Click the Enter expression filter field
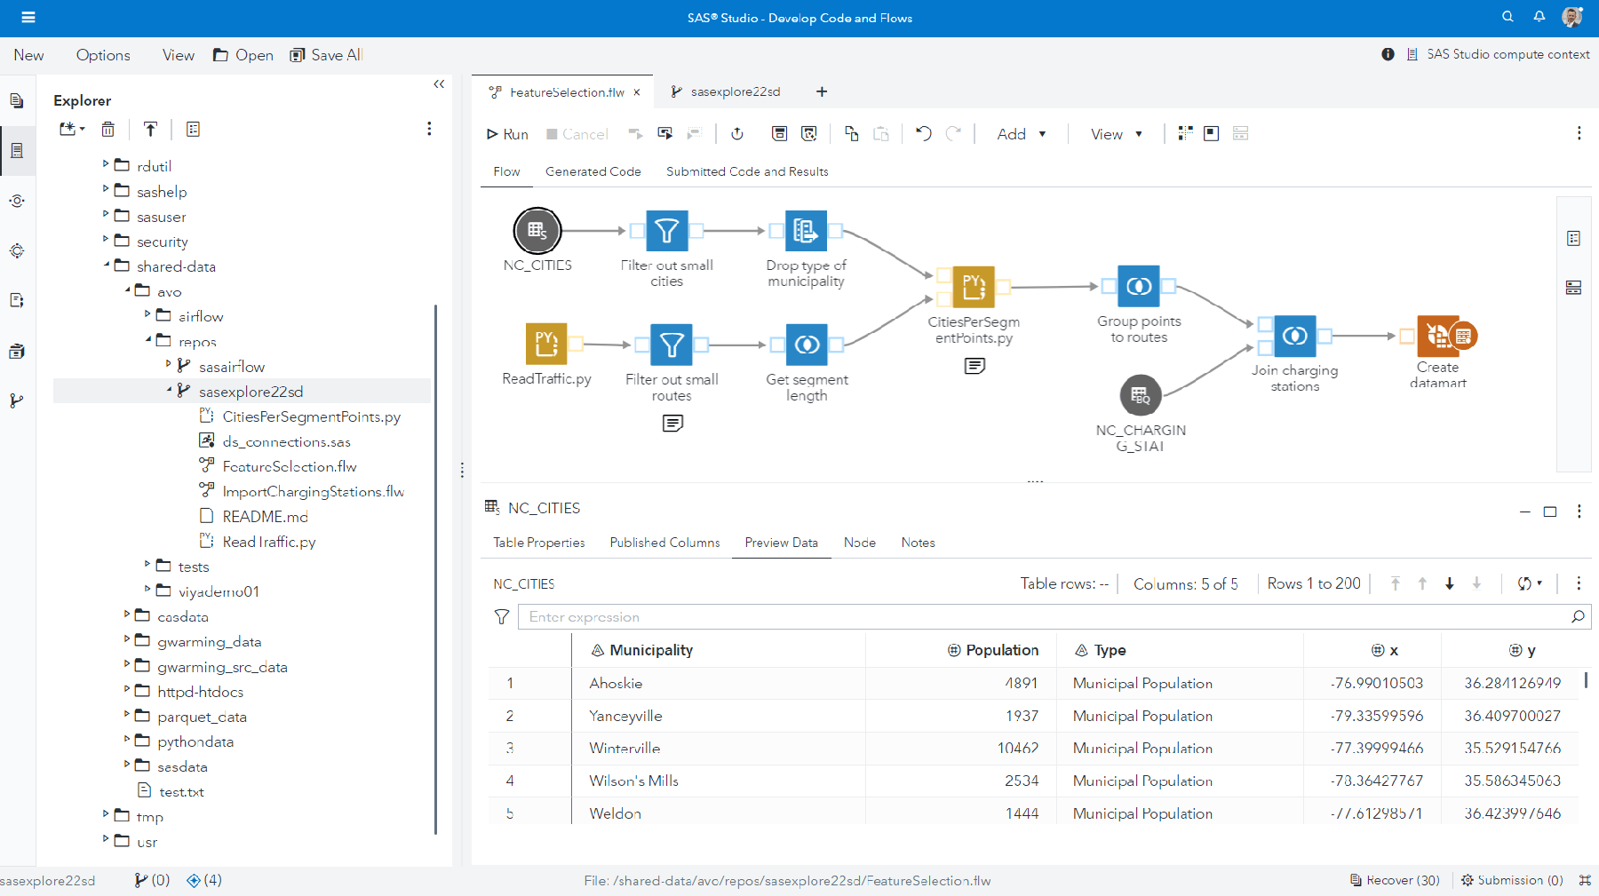 (x=799, y=616)
